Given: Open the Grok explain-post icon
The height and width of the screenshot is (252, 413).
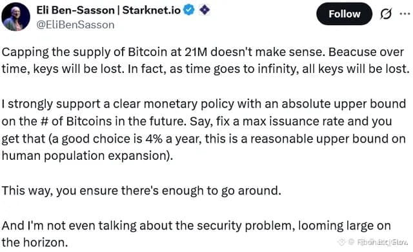Looking at the screenshot, I should pyautogui.click(x=386, y=14).
